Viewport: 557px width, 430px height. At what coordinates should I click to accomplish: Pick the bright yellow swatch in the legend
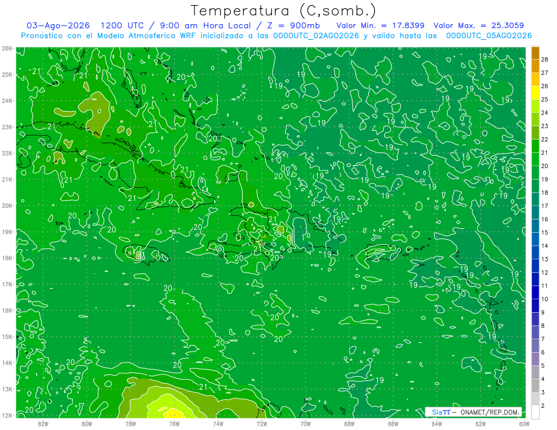pos(535,92)
